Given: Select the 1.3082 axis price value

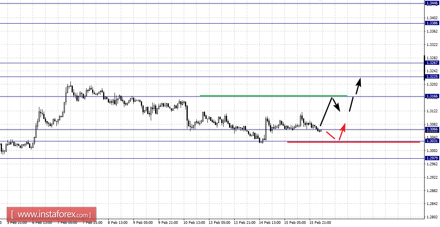Looking at the screenshot, I should [x=432, y=124].
